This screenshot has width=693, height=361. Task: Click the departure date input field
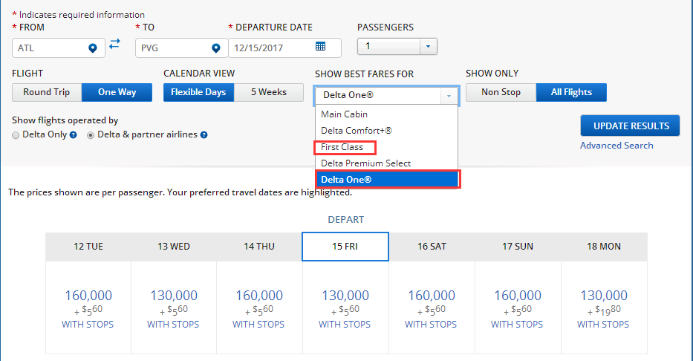pos(284,48)
